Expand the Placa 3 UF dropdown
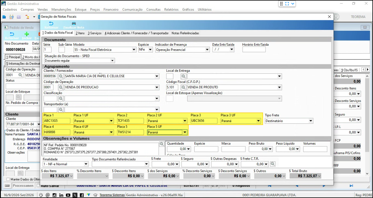The width and height of the screenshot is (373, 198). pos(258,121)
